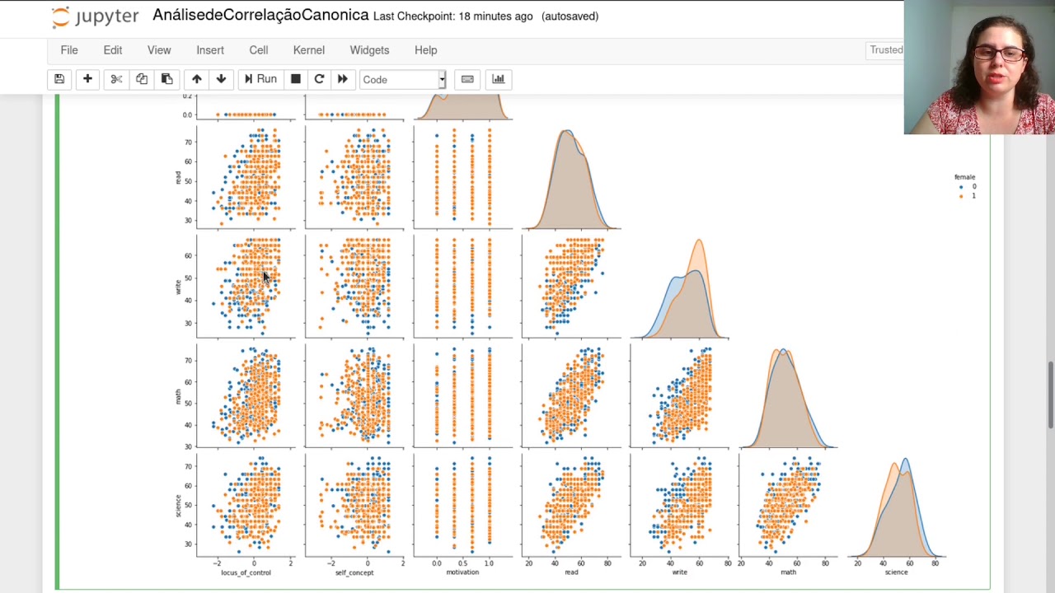Restart the kernel with circular arrow

(x=319, y=79)
